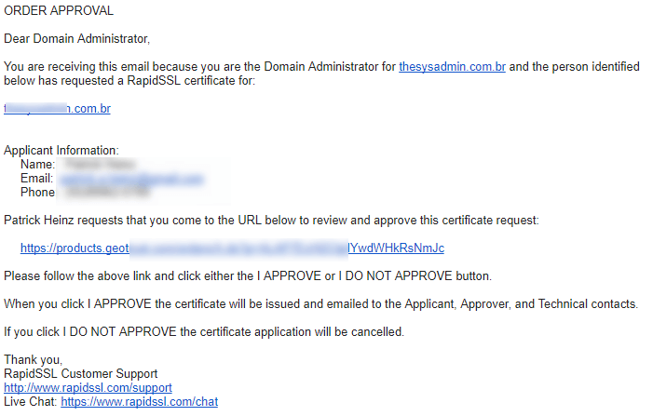Image resolution: width=653 pixels, height=416 pixels.
Task: Click the 'Thank you,' closing text
Action: [x=33, y=360]
